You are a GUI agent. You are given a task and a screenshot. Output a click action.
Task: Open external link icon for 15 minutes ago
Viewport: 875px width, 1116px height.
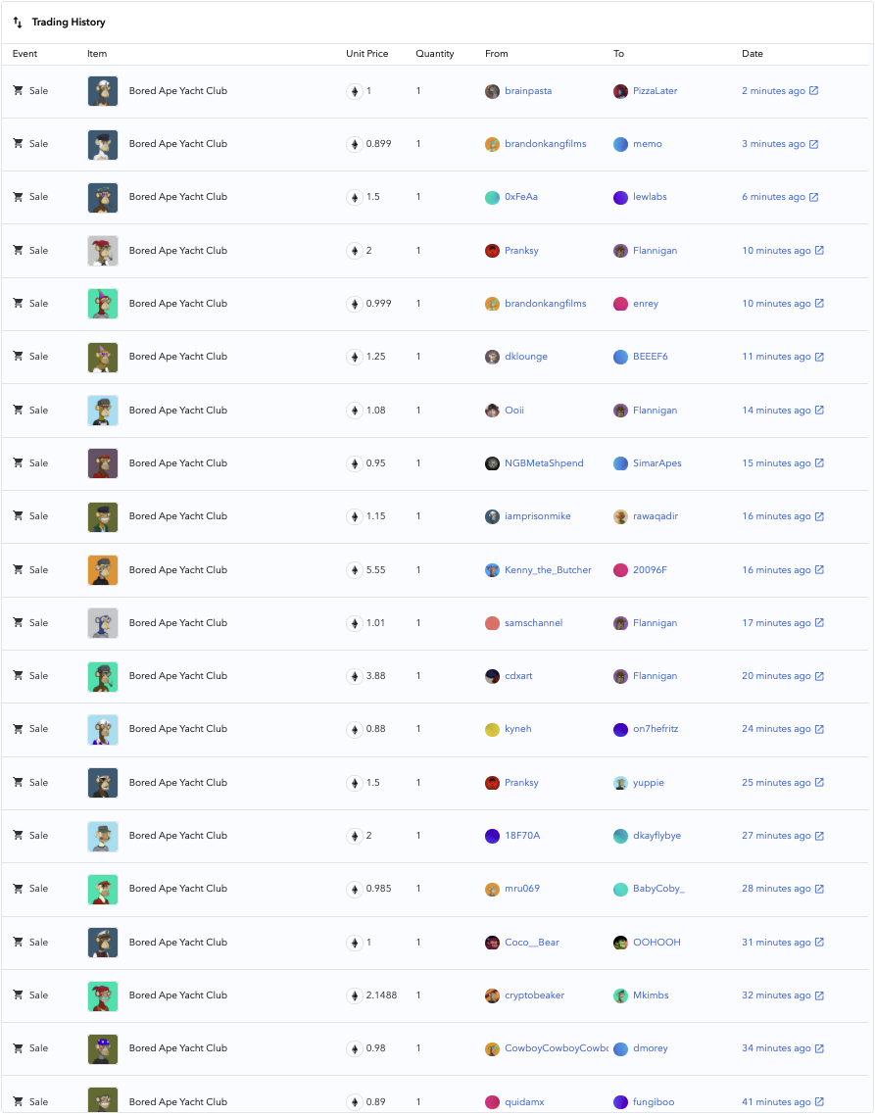click(x=819, y=462)
